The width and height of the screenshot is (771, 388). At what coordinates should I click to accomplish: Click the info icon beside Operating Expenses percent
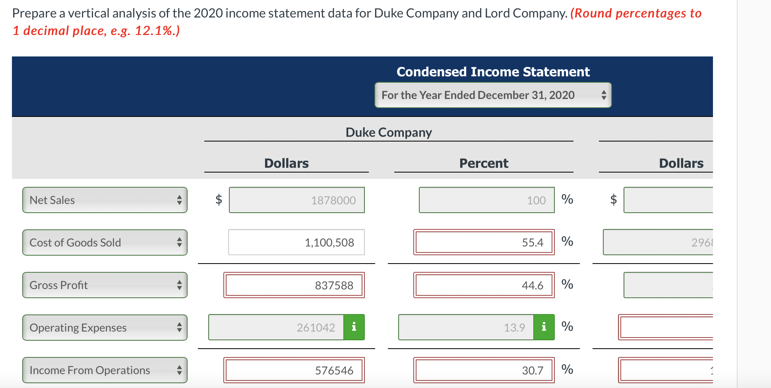pos(543,327)
